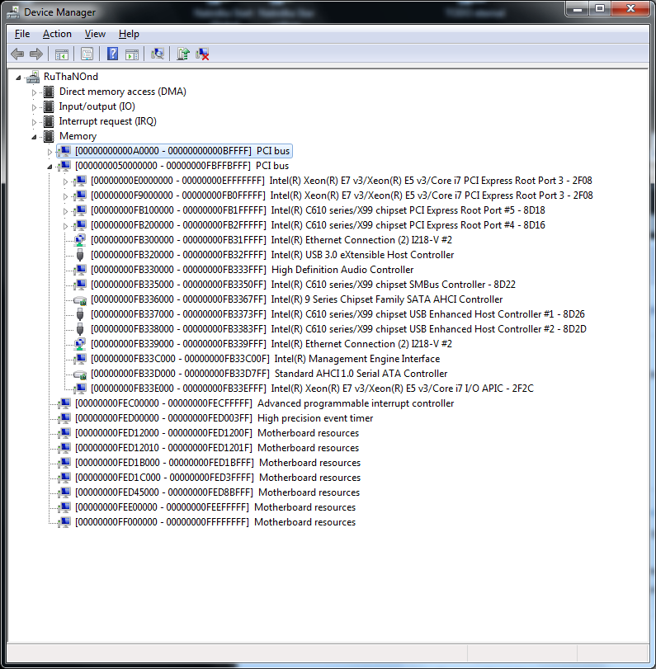Expand the F9000000 Root Port 3 node
The image size is (656, 669).
tap(65, 196)
